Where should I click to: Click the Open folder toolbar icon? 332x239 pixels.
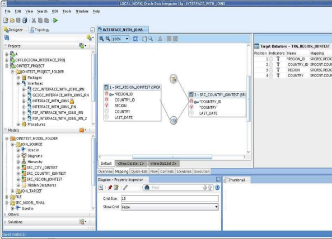[12, 21]
